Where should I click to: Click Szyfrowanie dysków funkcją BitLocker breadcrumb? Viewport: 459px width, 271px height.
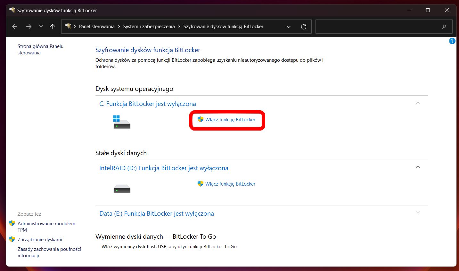[223, 27]
